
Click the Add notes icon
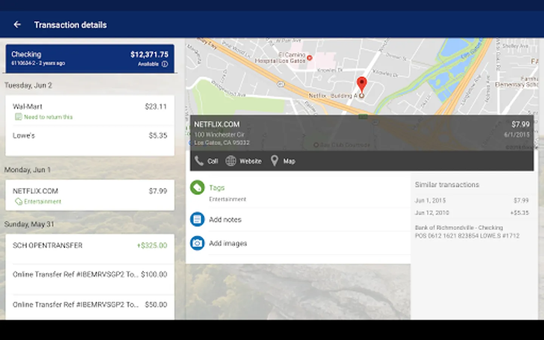pyautogui.click(x=197, y=219)
